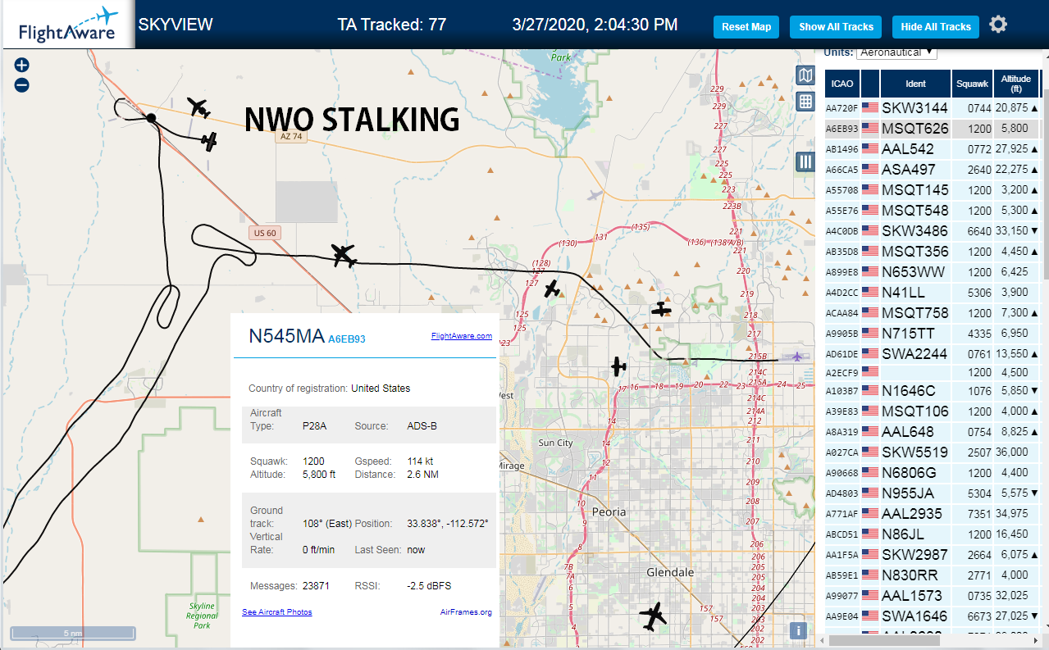Viewport: 1049px width, 650px height.
Task: Sort by the Squawk column
Action: pyautogui.click(x=973, y=84)
